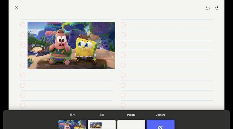233x129 pixels.
Task: Redo the undone action
Action: (216, 8)
